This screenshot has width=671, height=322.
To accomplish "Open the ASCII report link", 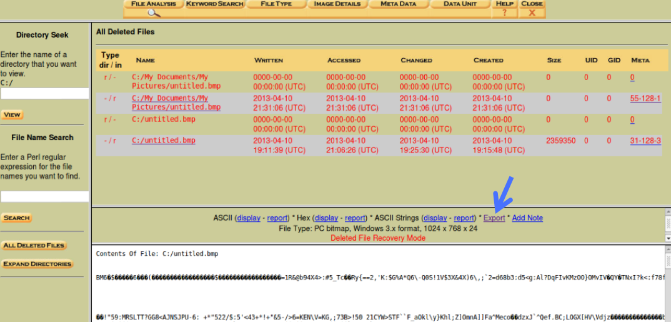I will point(277,218).
